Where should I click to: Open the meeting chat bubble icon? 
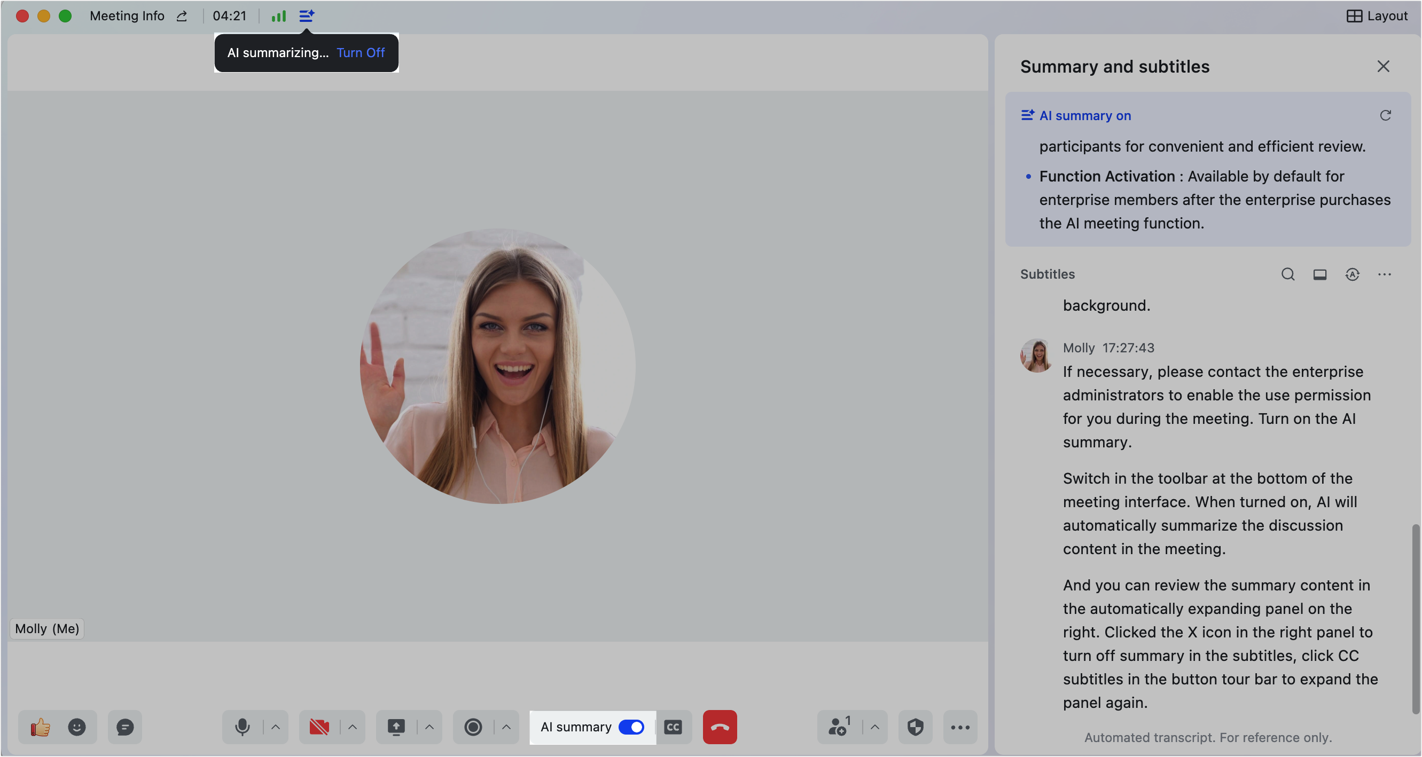click(125, 727)
